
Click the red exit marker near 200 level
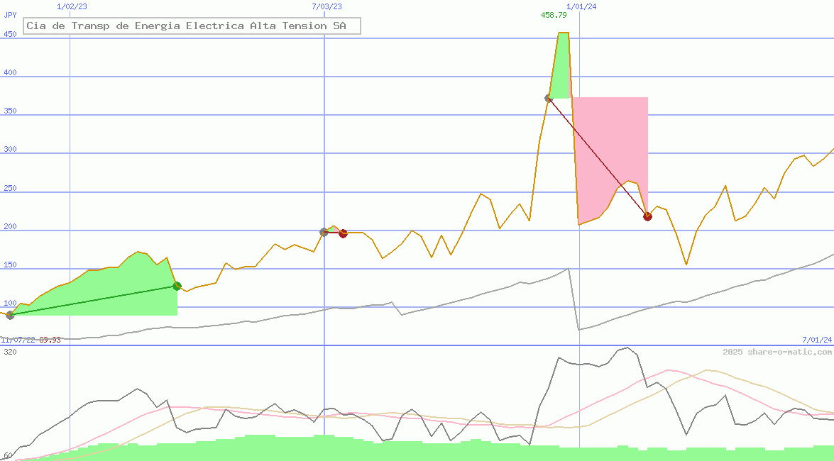pyautogui.click(x=343, y=233)
